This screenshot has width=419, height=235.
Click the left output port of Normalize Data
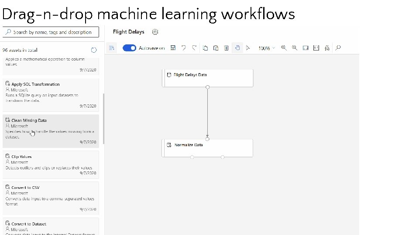tap(192, 157)
